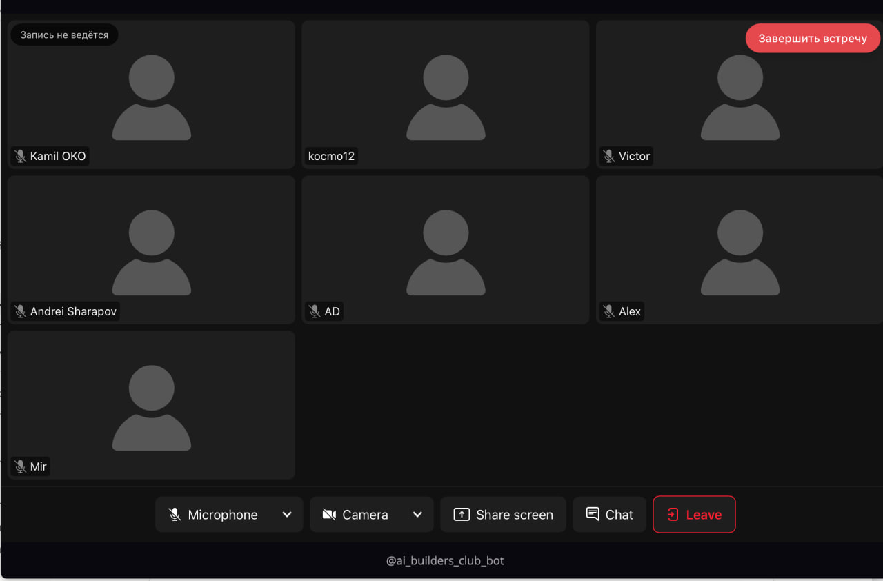The height and width of the screenshot is (581, 883).
Task: Select Victor's avatar placeholder
Action: click(x=740, y=97)
